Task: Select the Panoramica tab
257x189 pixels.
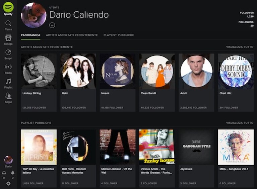Action: click(x=30, y=35)
